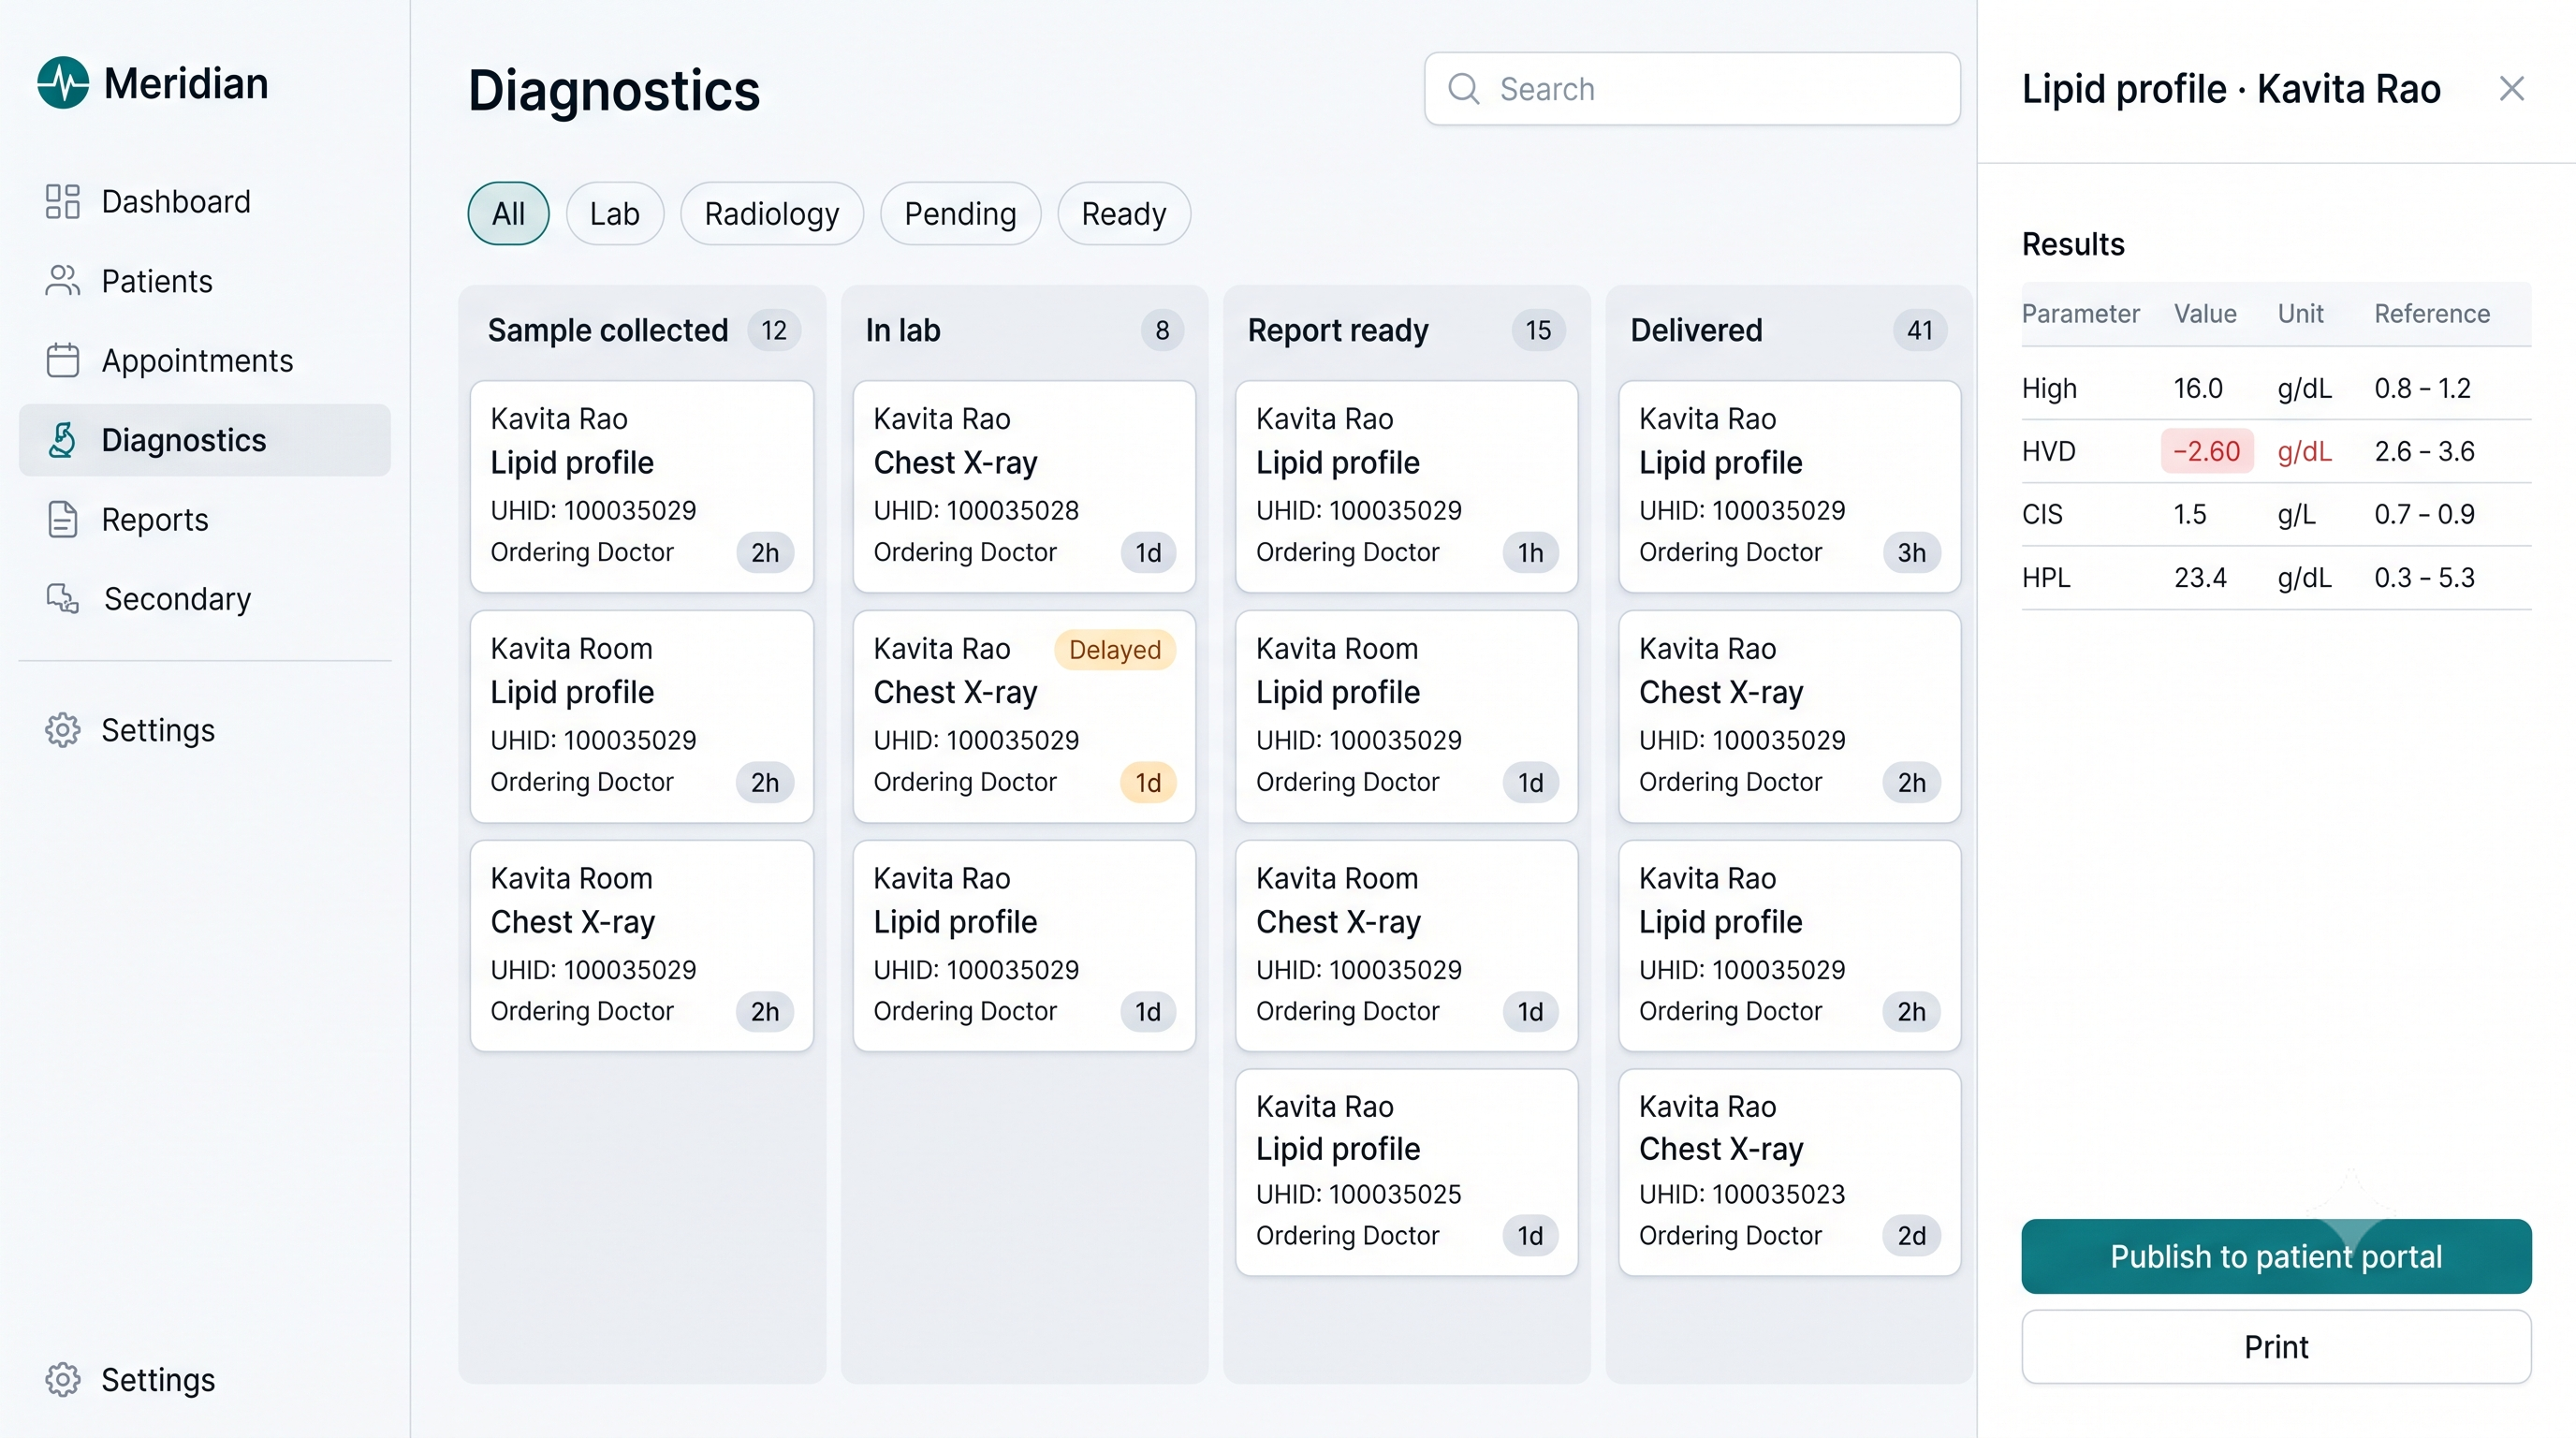Click the Sample collected count badge 12
Screen dimensions: 2576x1438
[x=774, y=330]
